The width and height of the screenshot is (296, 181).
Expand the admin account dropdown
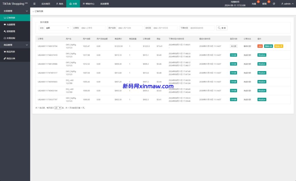click(288, 4)
